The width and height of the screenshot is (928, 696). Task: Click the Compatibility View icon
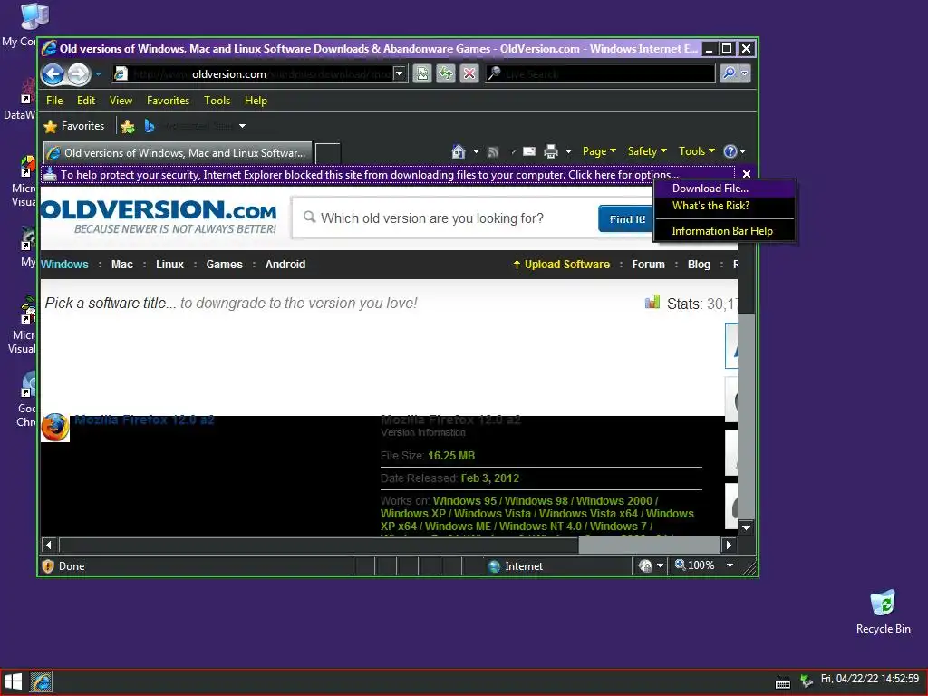[x=422, y=73]
